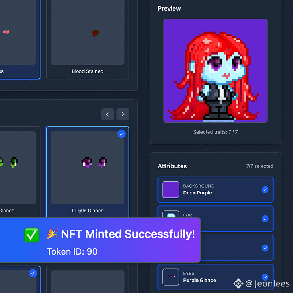Image resolution: width=293 pixels, height=293 pixels.
Task: Click the Eyes Purple Glance attribute row
Action: coord(215,277)
